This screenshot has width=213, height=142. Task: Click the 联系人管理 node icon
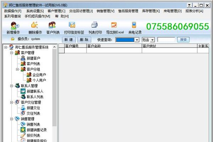(x=17, y=85)
